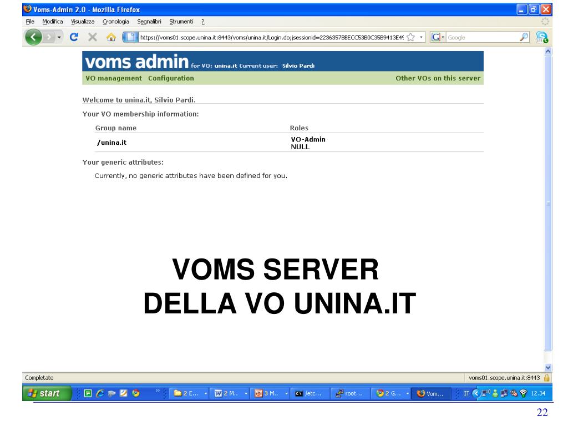This screenshot has width=568, height=426.
Task: Click Other VOs on this server
Action: 438,78
